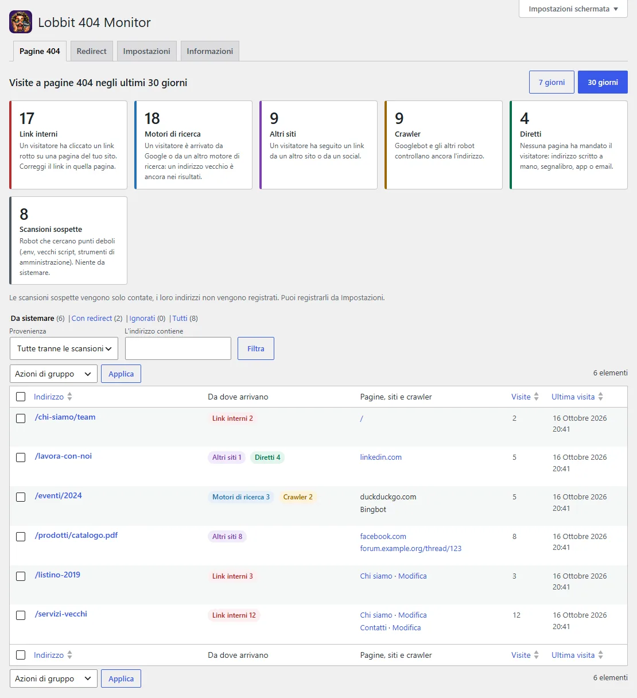
Task: Open the linkedin.com referrer link
Action: tap(380, 457)
